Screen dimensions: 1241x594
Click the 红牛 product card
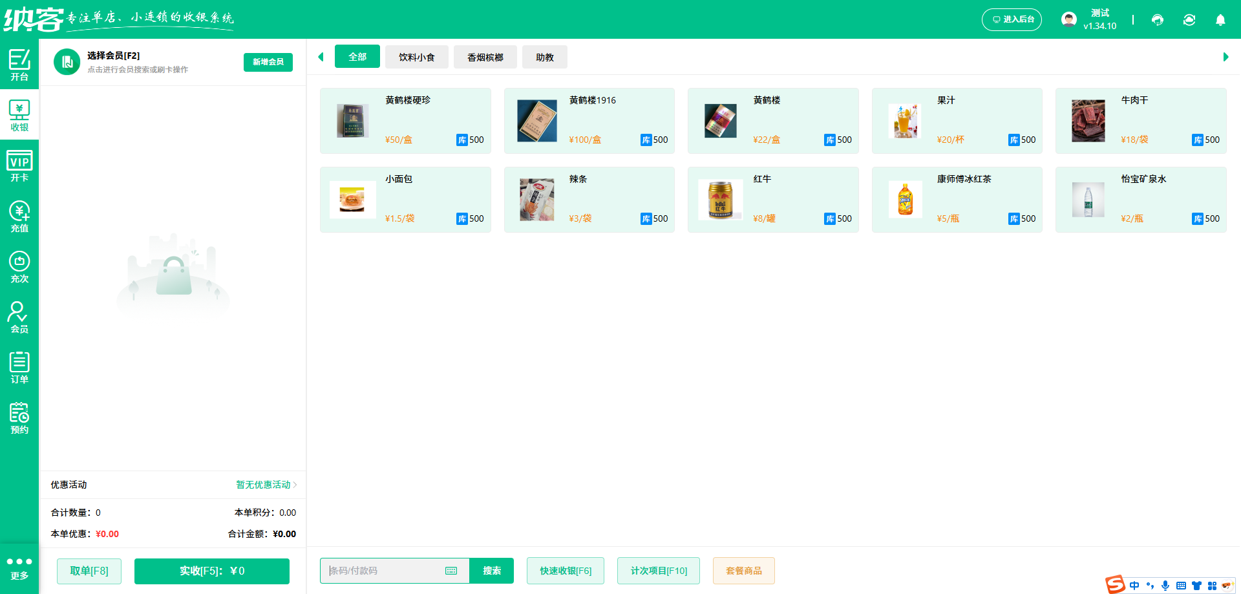[773, 199]
